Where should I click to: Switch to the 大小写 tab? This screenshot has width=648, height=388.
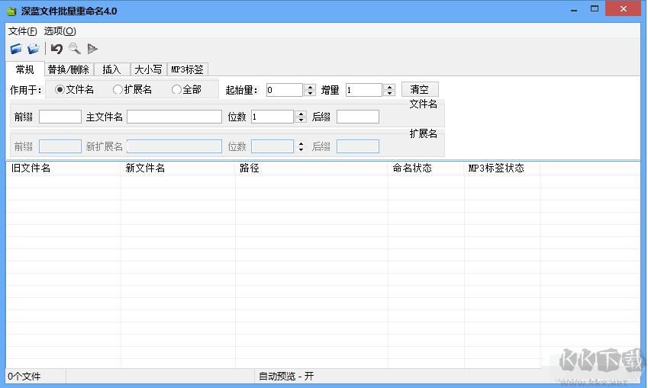pyautogui.click(x=148, y=69)
